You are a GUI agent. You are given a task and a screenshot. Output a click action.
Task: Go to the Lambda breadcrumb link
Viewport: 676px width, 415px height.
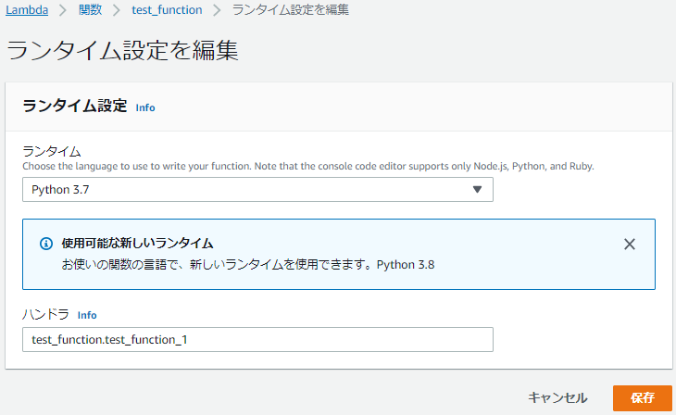point(29,11)
